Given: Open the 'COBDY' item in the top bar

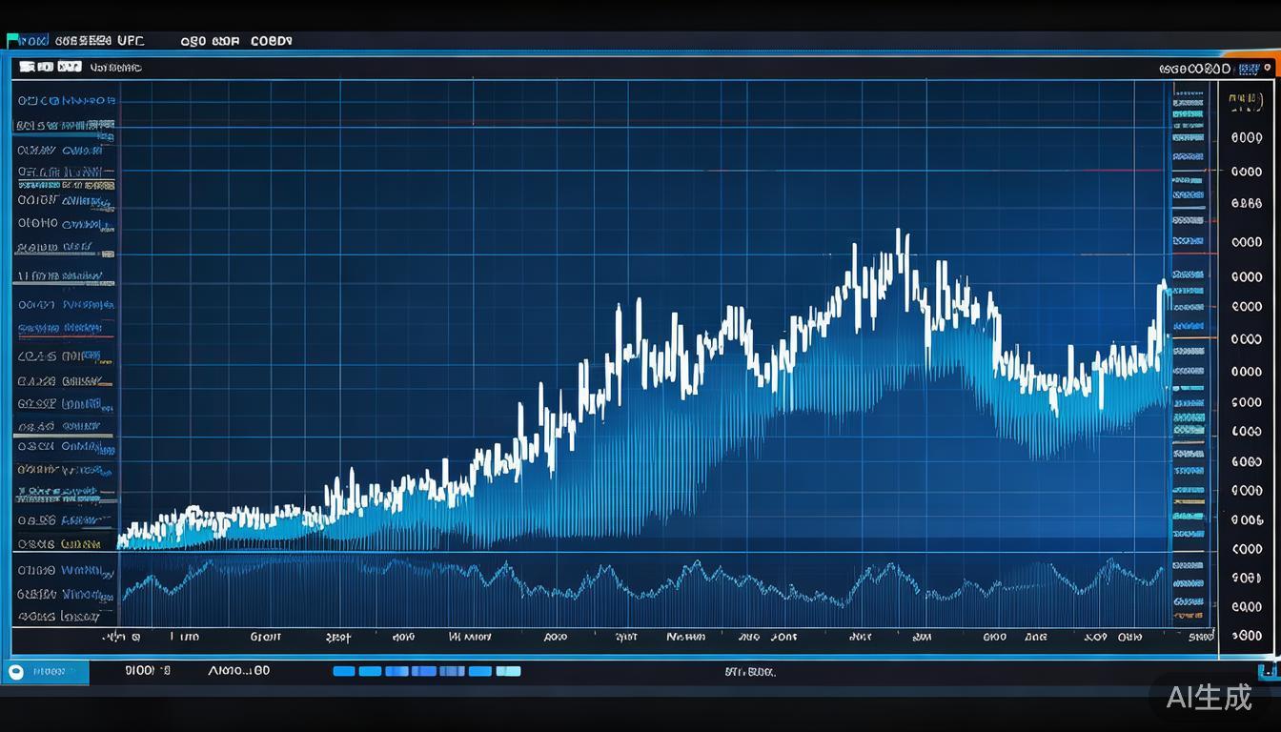Looking at the screenshot, I should tap(271, 41).
